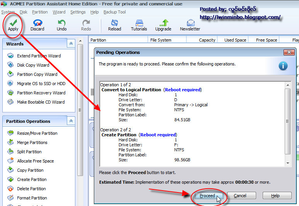Click the 'Operation 1 of 2' line

tap(116, 85)
